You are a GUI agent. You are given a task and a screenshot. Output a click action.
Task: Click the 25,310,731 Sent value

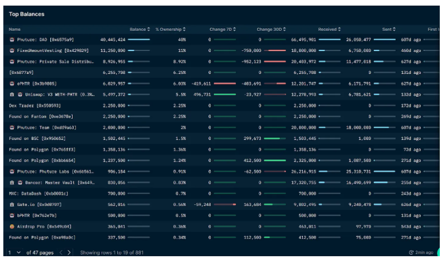click(359, 172)
